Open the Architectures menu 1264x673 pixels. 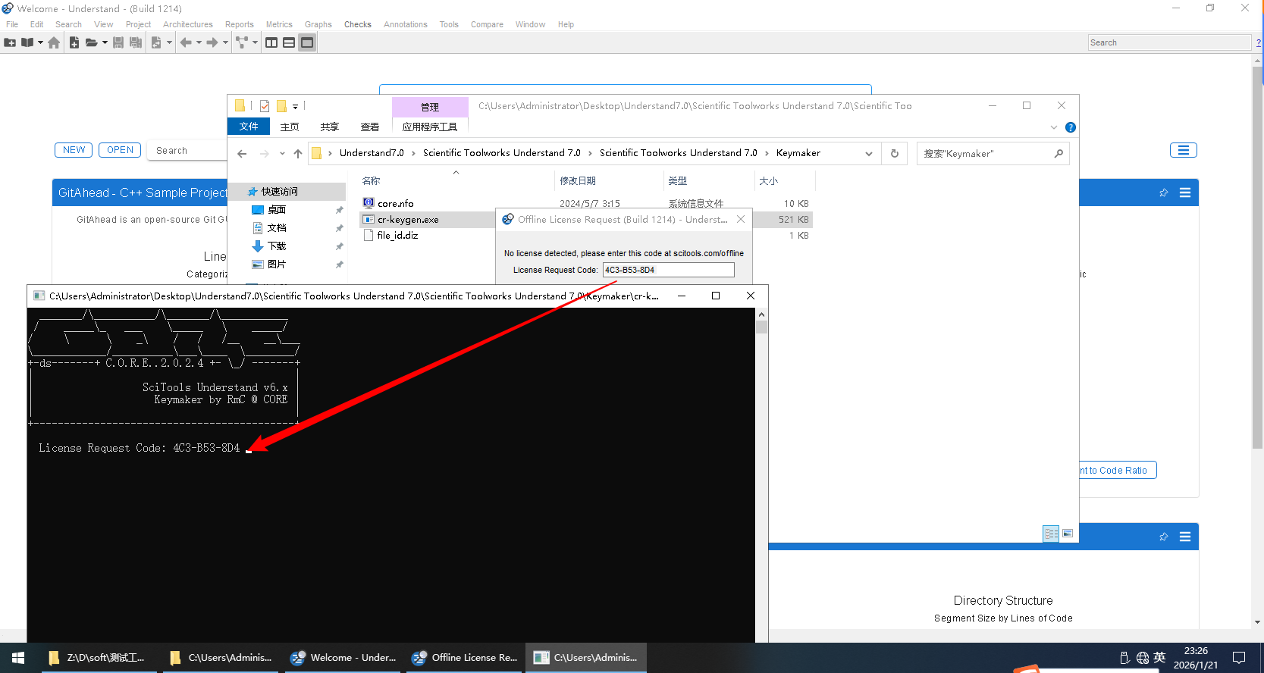pyautogui.click(x=187, y=24)
